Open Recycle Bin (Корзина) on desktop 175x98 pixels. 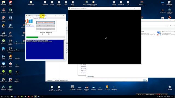(x=170, y=88)
